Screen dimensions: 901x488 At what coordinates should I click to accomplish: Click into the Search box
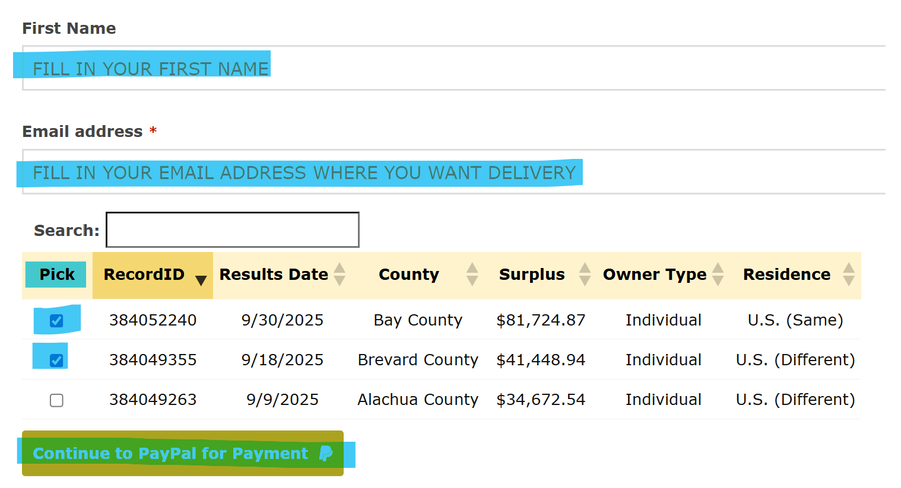coord(233,230)
